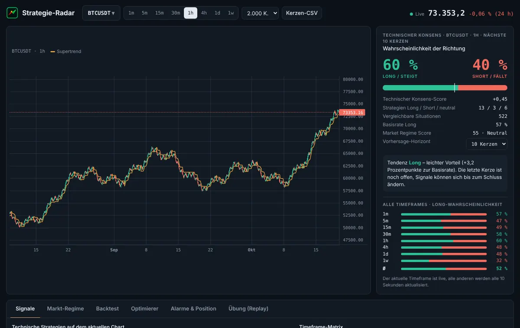Open the Backtest tab
The width and height of the screenshot is (520, 328).
[x=107, y=309]
